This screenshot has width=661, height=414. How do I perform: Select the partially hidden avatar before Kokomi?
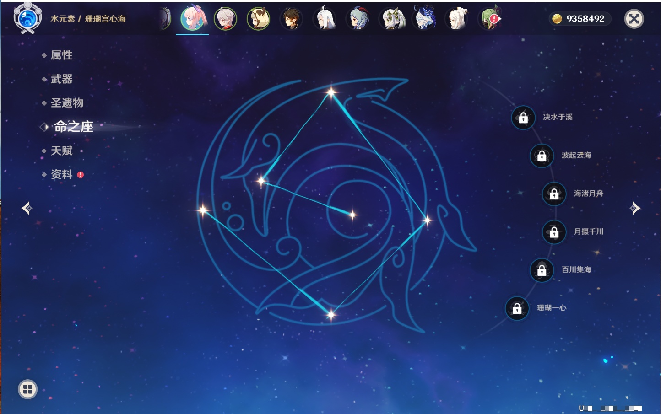tap(166, 19)
